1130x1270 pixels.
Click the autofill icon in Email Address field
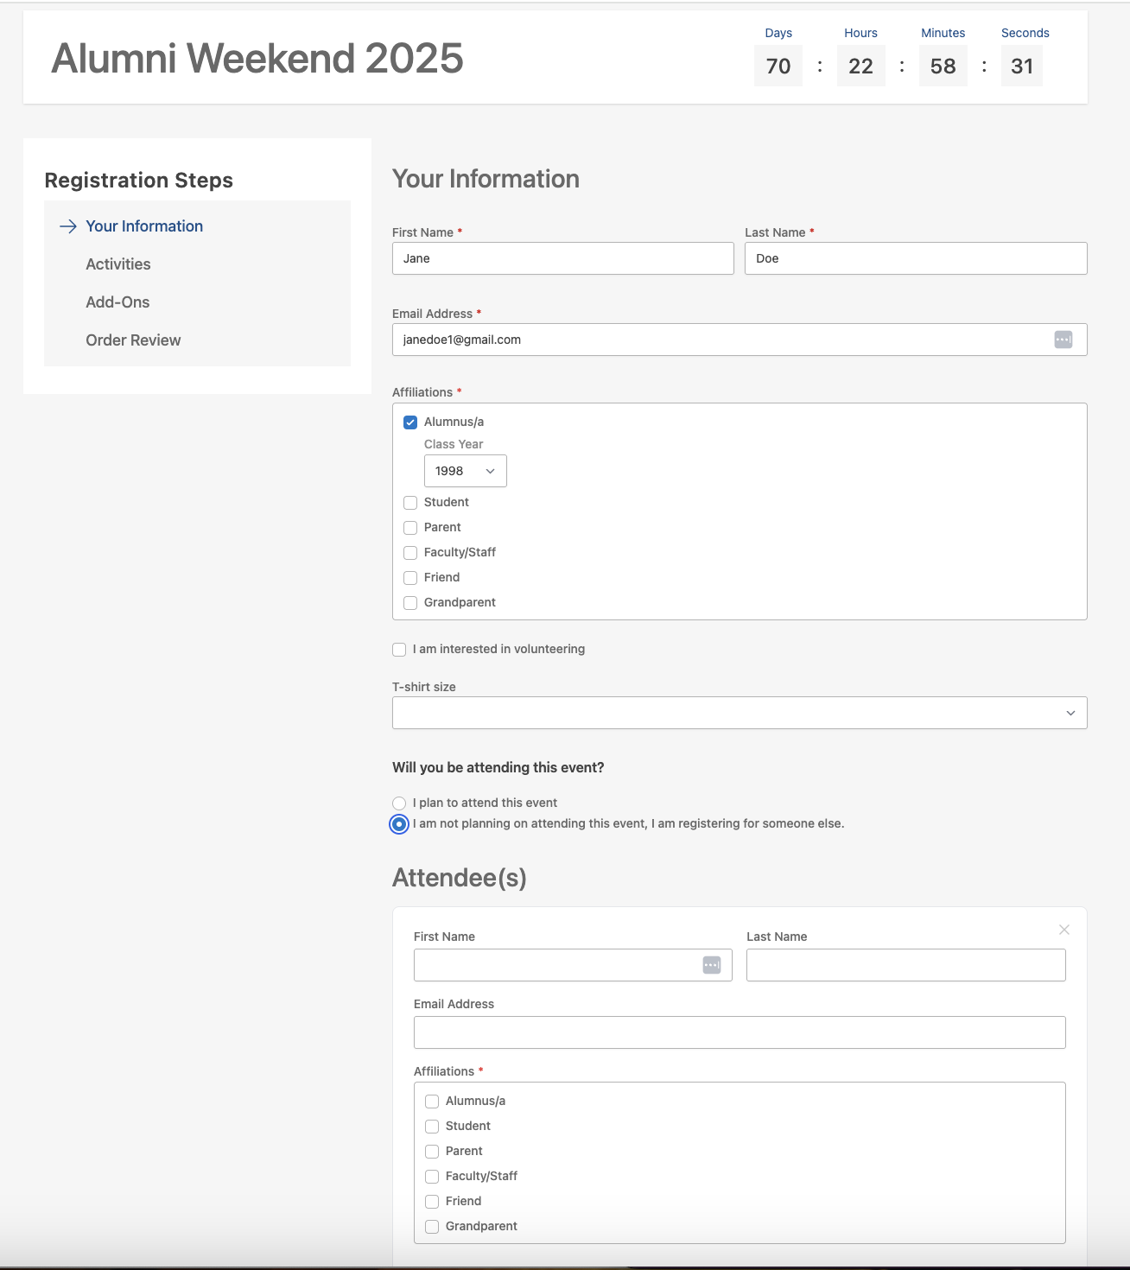[1063, 340]
